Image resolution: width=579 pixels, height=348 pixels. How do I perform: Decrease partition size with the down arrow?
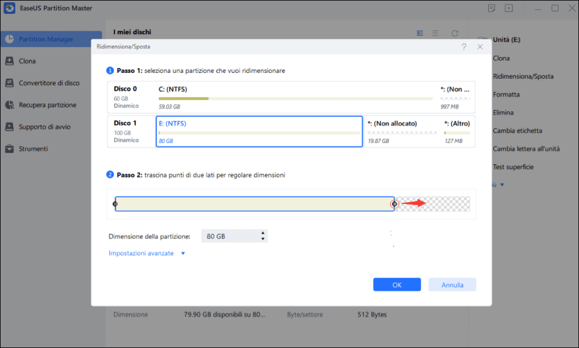coord(262,239)
